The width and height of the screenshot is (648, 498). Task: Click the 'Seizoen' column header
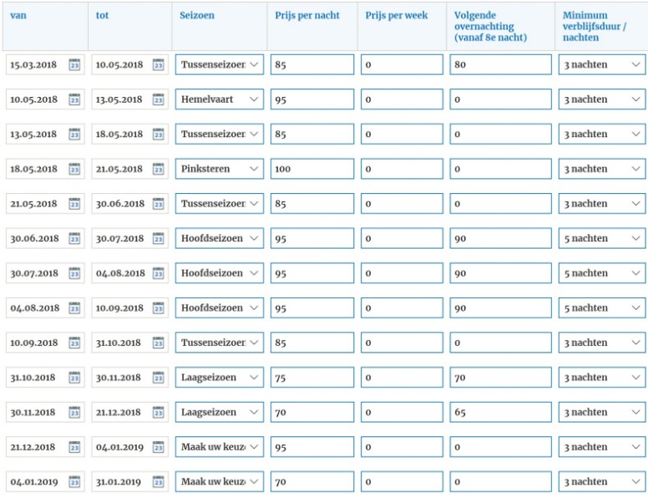(x=197, y=16)
